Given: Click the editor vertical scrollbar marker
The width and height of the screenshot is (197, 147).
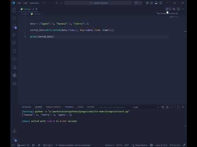Looking at the screenshot, I should tap(186, 31).
